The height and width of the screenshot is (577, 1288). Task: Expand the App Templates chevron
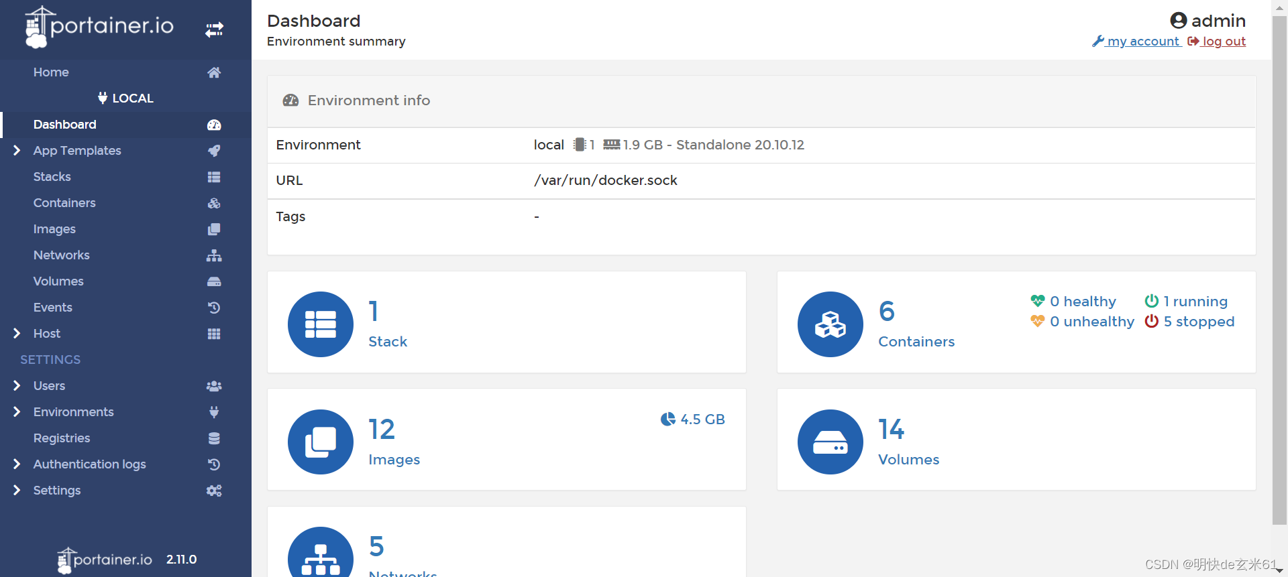[17, 151]
